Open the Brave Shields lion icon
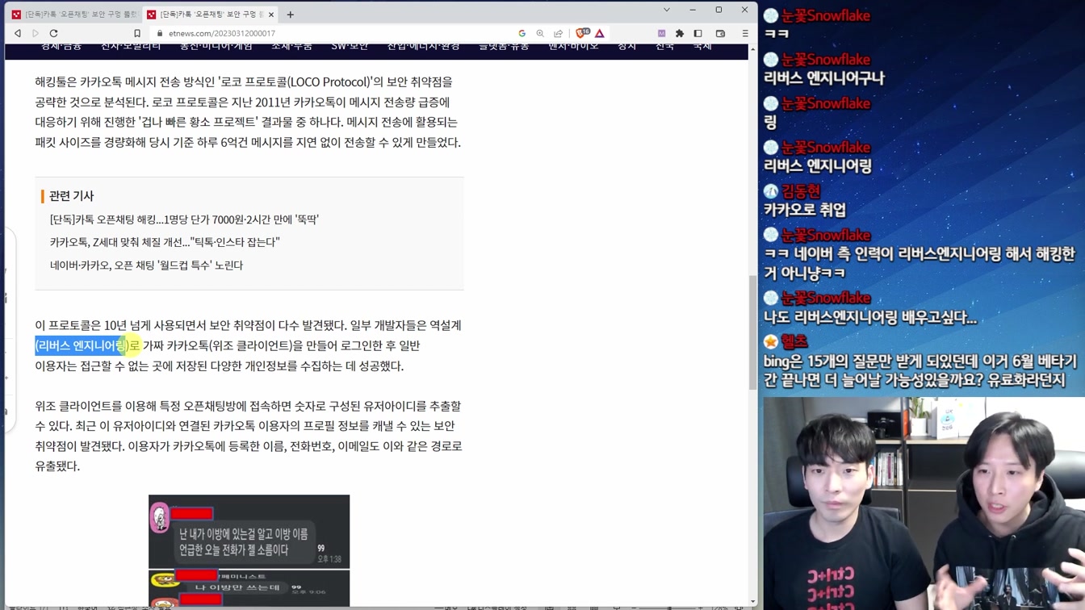1085x610 pixels. point(581,34)
